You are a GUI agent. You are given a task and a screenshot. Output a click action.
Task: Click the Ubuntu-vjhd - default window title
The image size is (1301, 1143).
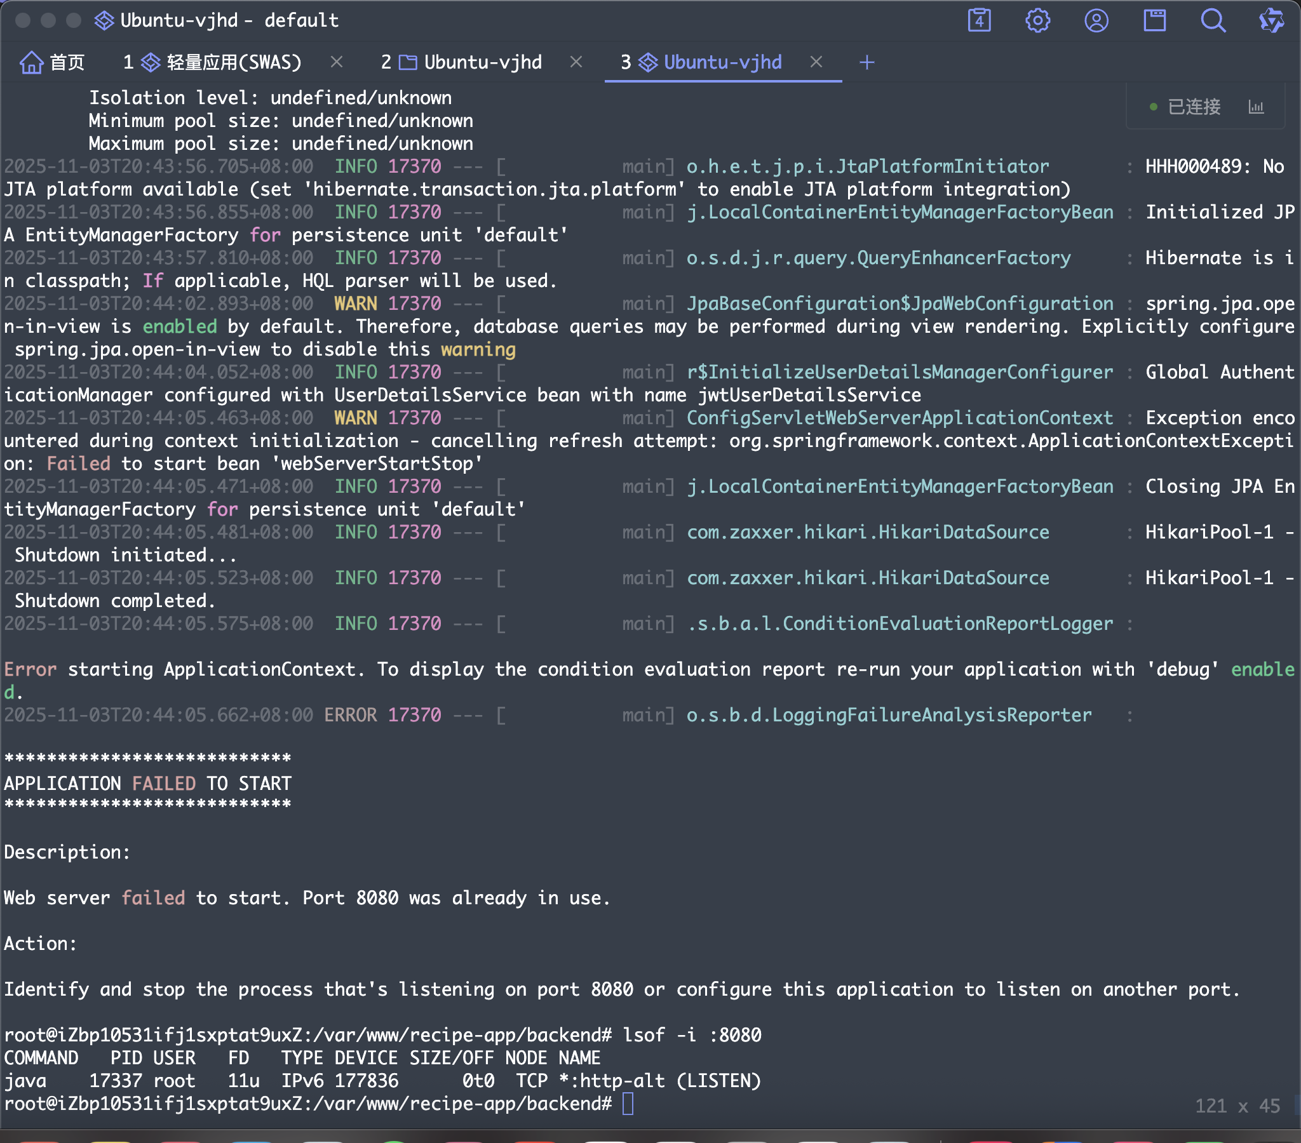point(229,20)
